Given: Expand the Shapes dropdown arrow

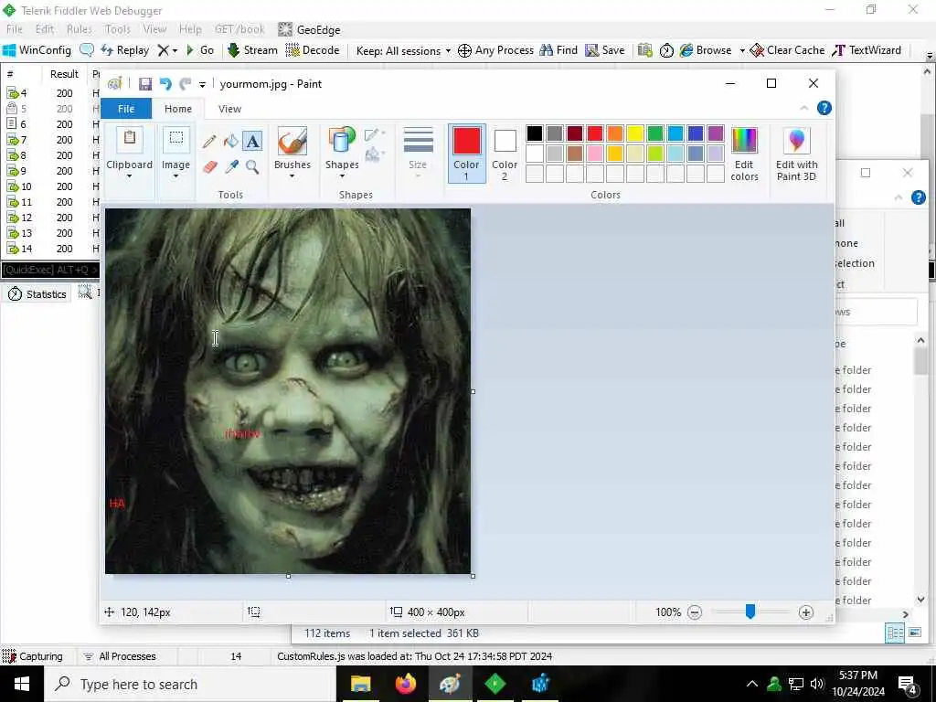Looking at the screenshot, I should click(x=342, y=176).
